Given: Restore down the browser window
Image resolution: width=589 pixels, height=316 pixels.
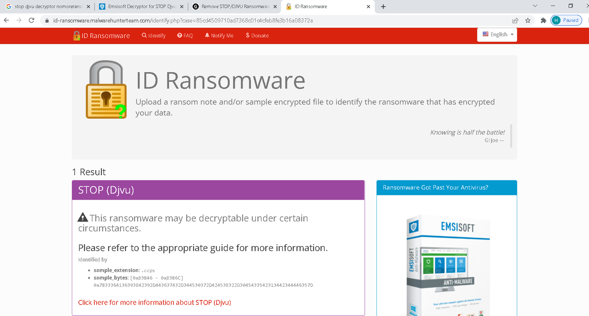Looking at the screenshot, I should (x=571, y=6).
